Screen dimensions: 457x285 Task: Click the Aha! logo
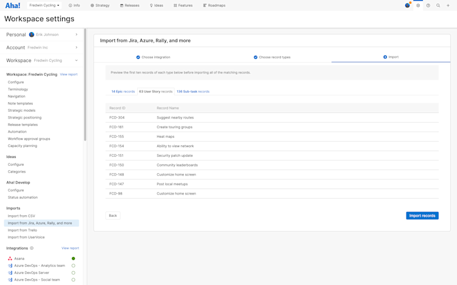[x=13, y=5]
